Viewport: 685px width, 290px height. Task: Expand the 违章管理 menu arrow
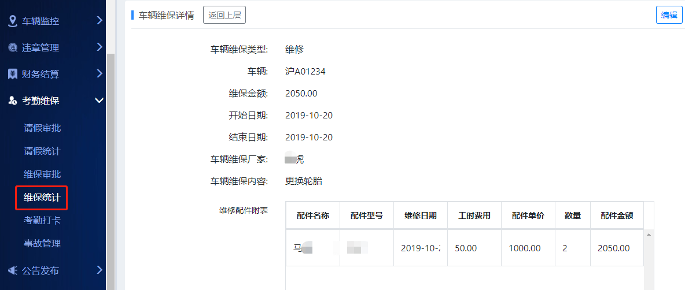click(99, 47)
